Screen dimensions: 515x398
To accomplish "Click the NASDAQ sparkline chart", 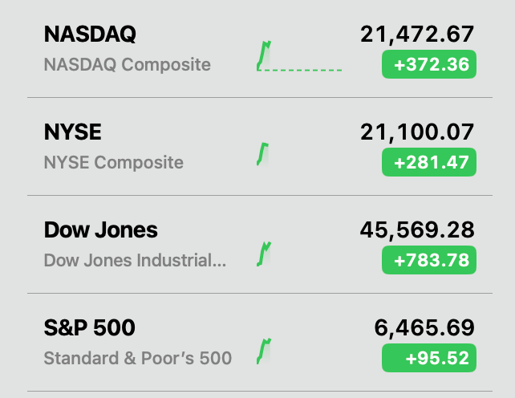I will (x=299, y=55).
